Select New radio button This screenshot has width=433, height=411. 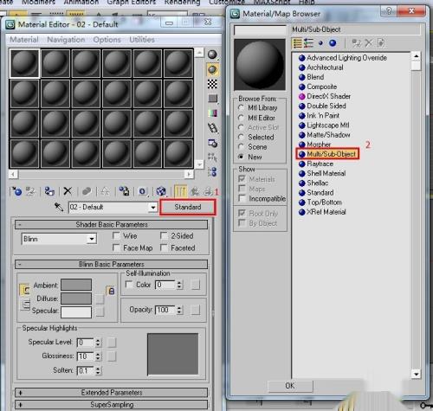click(241, 157)
